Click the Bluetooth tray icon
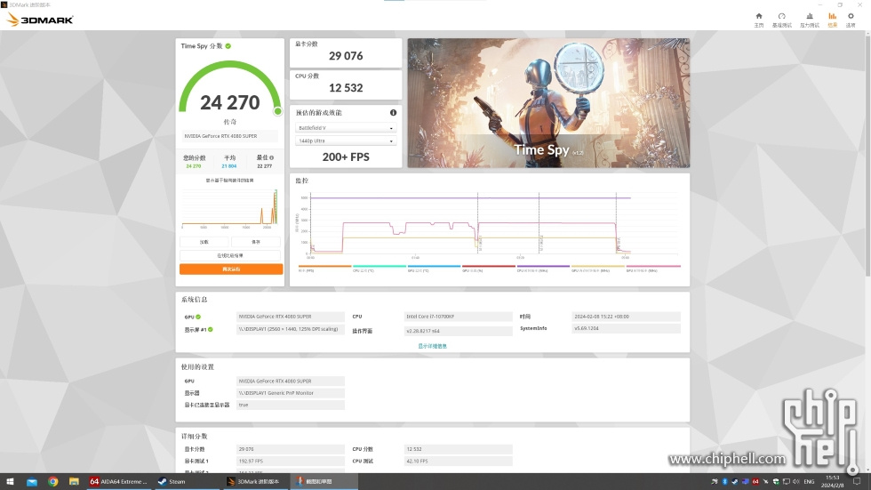 click(x=724, y=482)
